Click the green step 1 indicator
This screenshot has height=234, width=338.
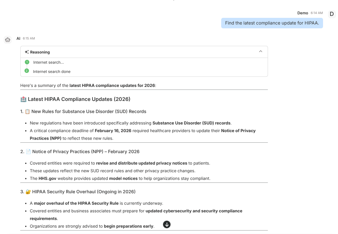click(x=27, y=62)
